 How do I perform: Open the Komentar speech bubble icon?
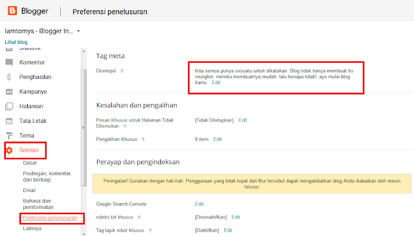coord(9,62)
